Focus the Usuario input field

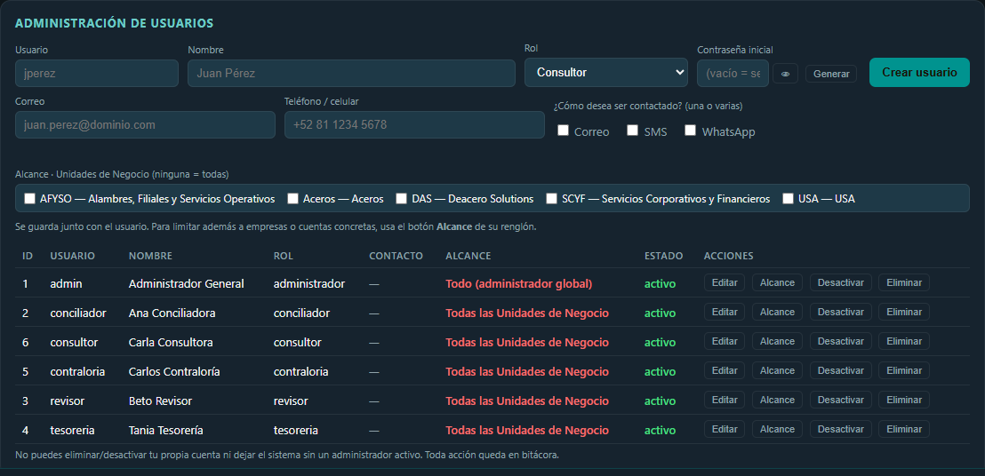pyautogui.click(x=97, y=74)
